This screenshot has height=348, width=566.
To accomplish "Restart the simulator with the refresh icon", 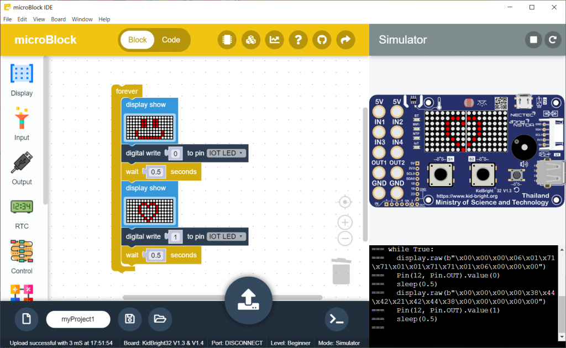I will click(x=553, y=40).
